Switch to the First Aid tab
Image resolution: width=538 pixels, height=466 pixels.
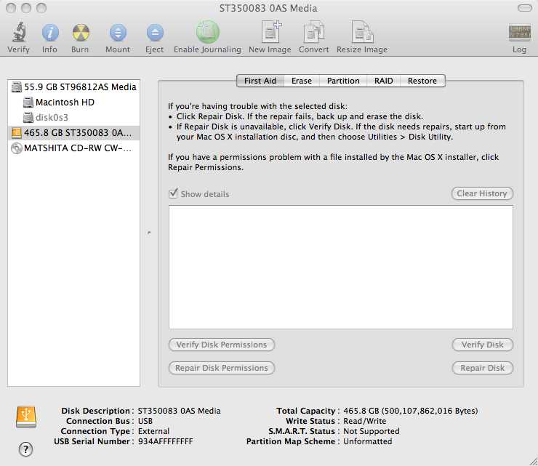260,81
